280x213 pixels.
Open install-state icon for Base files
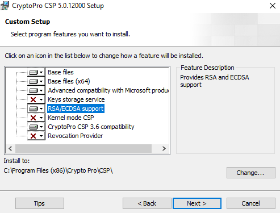pos(36,72)
